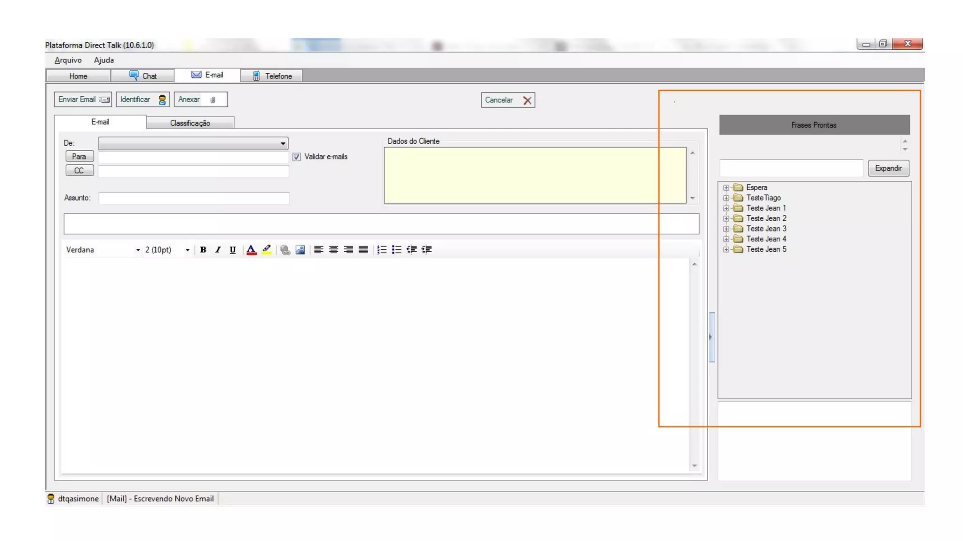Expand the Espera folder node
Screen dimensions: 963x541
[726, 188]
